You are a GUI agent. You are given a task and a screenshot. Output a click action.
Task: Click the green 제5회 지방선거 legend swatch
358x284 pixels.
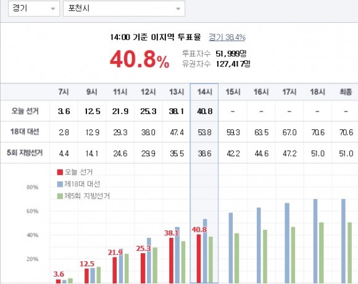[60, 196]
